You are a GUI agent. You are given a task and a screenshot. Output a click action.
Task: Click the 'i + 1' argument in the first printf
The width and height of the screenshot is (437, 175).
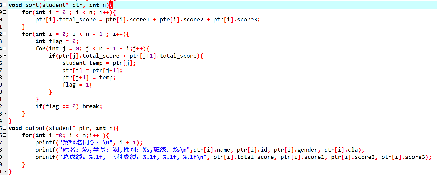click(128, 142)
